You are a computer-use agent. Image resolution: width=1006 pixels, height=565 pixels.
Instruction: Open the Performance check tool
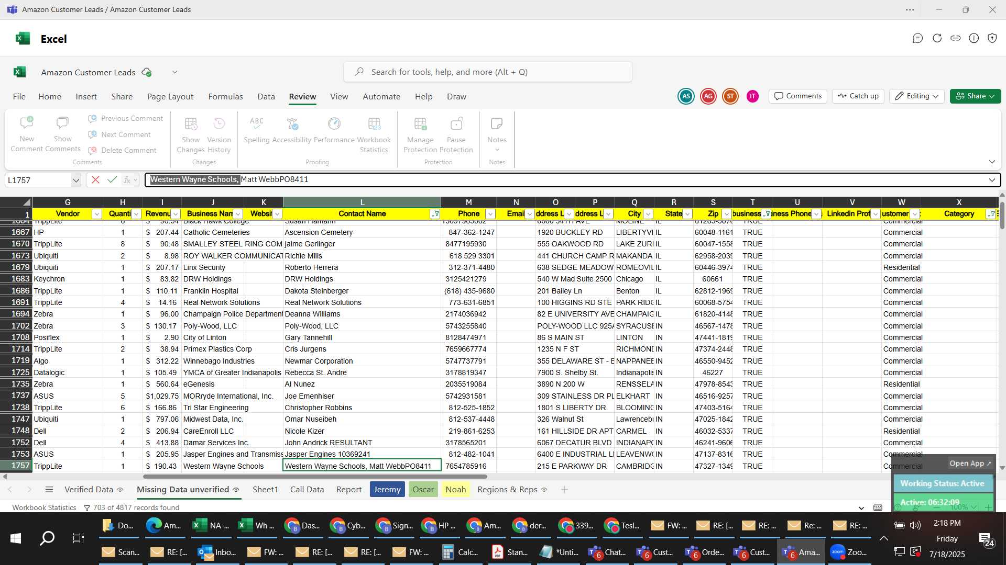click(334, 130)
